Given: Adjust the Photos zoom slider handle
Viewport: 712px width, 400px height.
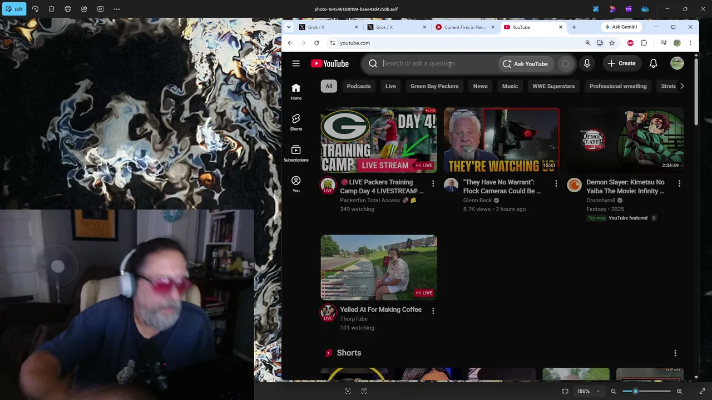Looking at the screenshot, I should (635, 391).
